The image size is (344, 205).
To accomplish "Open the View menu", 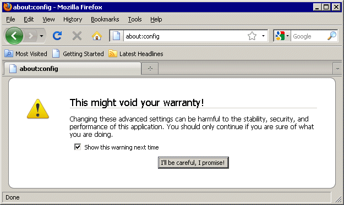I will pos(48,19).
